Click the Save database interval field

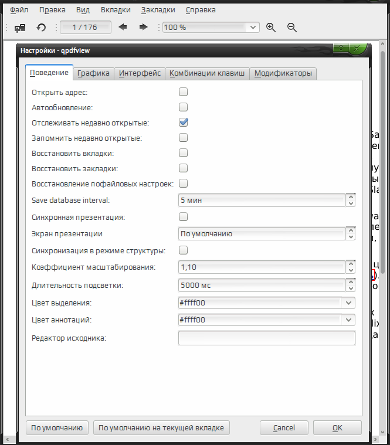tap(262, 201)
